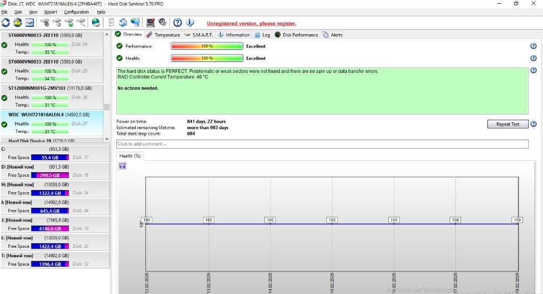The height and width of the screenshot is (294, 543).
Task: Select the T: volume entry
Action: (x=55, y=260)
